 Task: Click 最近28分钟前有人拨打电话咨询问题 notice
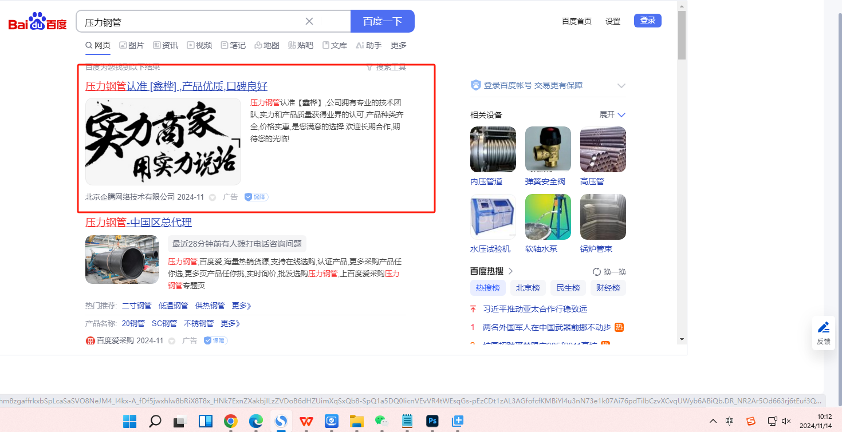(237, 244)
